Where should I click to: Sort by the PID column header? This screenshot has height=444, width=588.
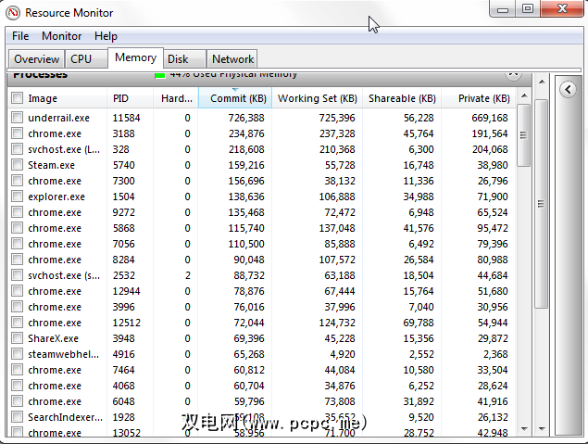coord(130,98)
